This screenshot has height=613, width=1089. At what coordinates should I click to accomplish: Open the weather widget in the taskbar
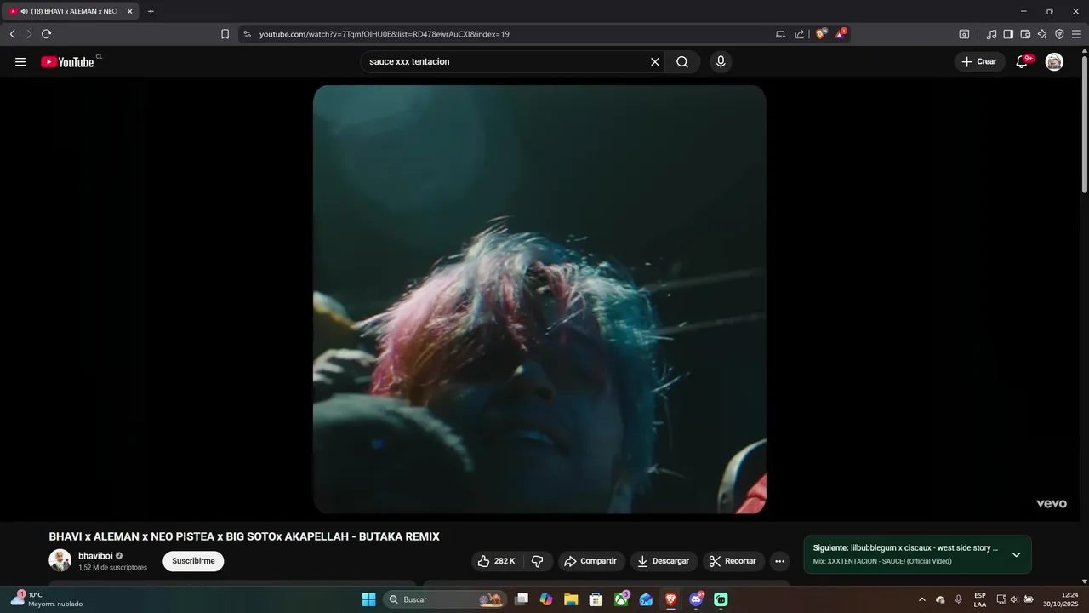tap(47, 599)
